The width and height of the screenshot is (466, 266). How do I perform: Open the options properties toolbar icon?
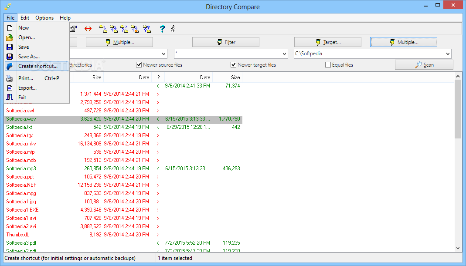point(73,29)
